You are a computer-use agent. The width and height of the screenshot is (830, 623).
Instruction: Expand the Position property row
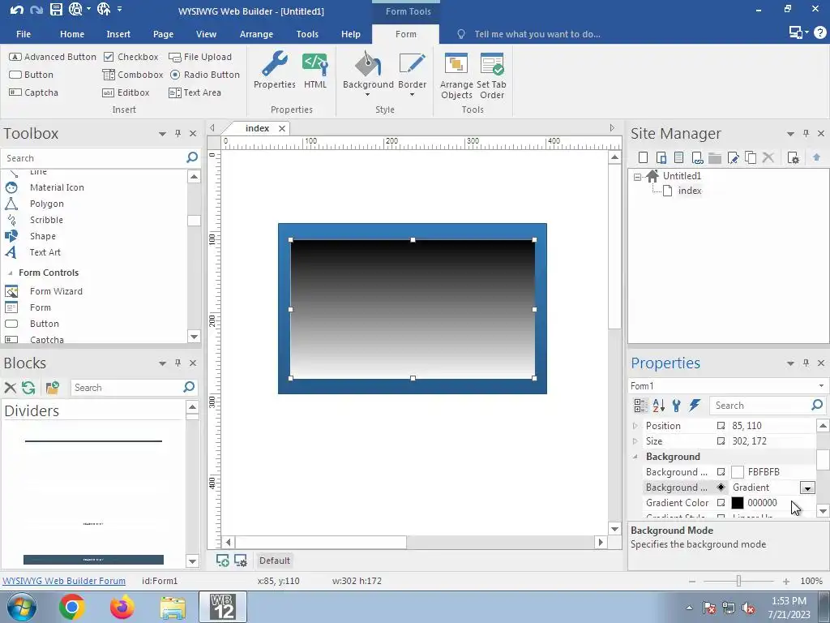(635, 425)
